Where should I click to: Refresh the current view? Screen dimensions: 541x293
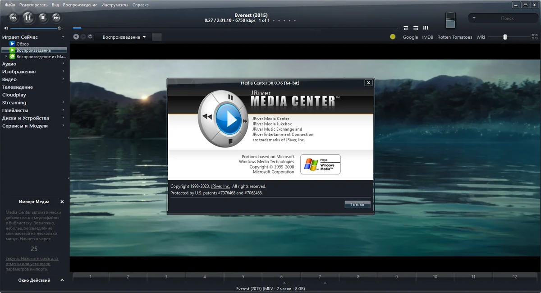(x=91, y=37)
